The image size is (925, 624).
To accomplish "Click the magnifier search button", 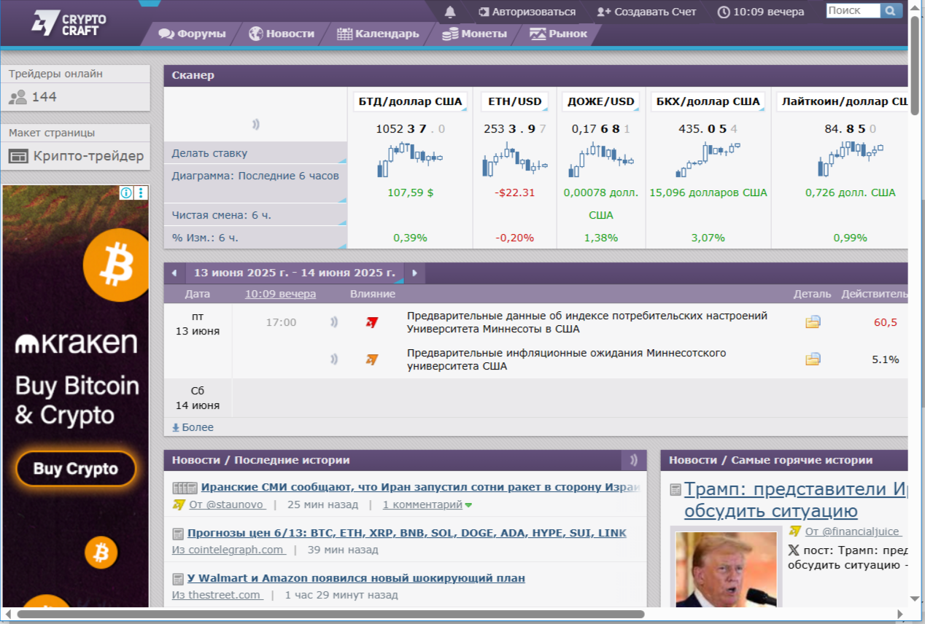I will pyautogui.click(x=891, y=11).
